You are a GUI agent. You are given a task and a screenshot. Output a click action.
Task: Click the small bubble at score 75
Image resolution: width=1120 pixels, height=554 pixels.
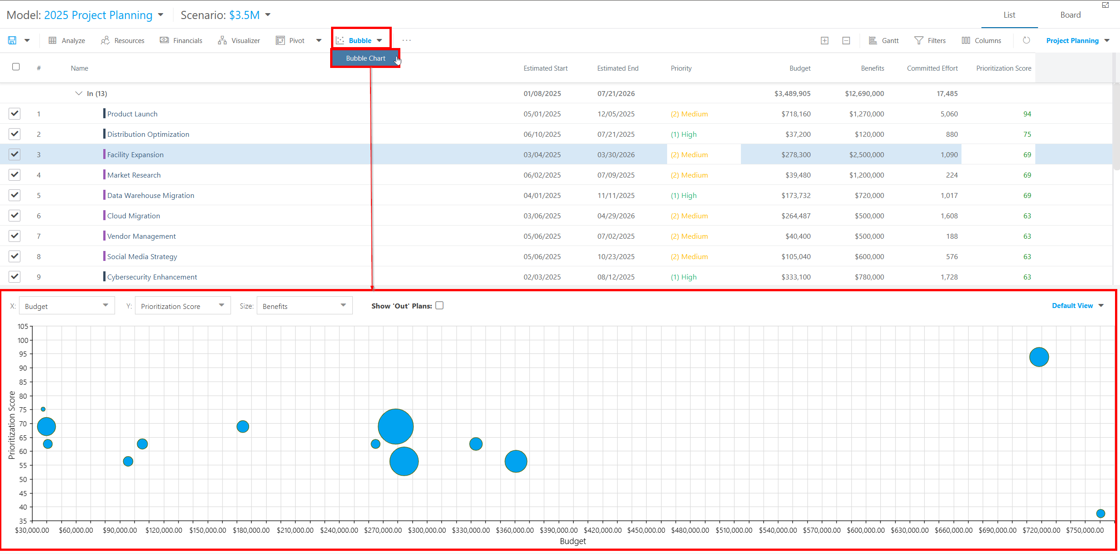[x=43, y=409]
